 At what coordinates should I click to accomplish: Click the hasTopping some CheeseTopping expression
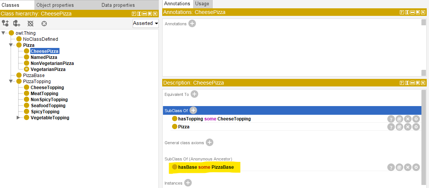click(x=214, y=119)
